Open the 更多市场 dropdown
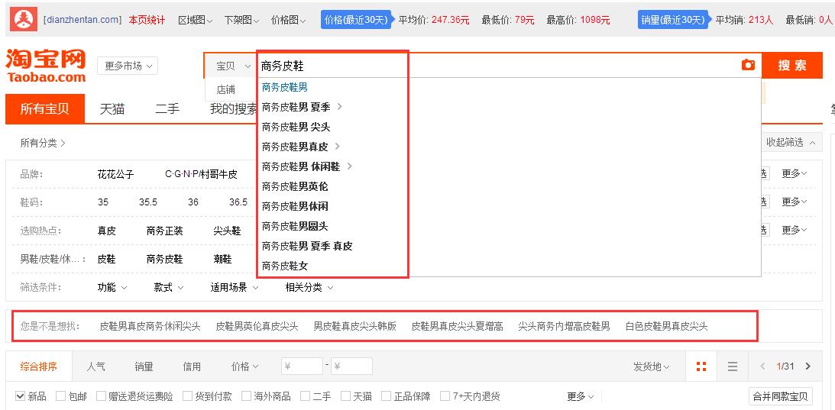The width and height of the screenshot is (835, 410). (128, 66)
